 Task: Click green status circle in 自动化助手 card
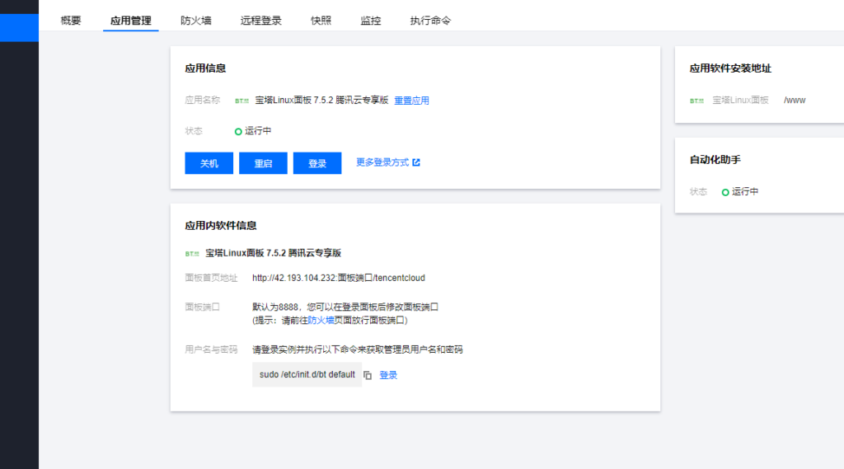point(725,192)
